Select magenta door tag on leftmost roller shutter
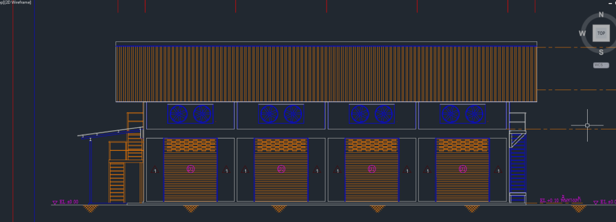616x222 pixels. 191,169
